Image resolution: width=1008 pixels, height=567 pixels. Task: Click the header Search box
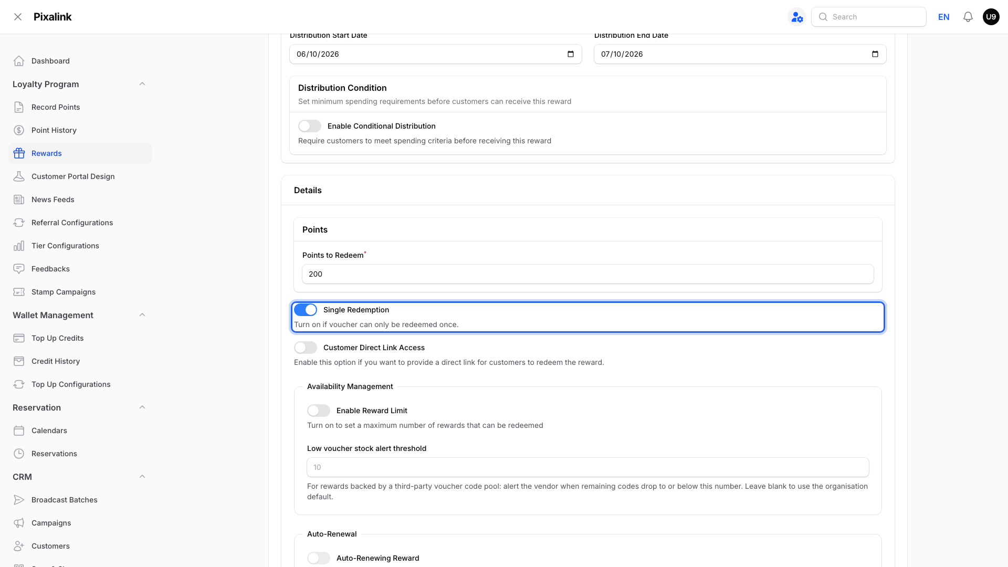pyautogui.click(x=869, y=17)
